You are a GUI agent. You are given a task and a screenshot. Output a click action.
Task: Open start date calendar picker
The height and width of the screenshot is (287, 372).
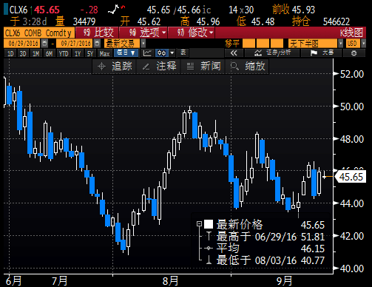(44, 44)
